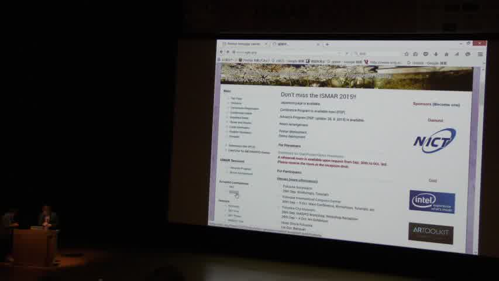Viewport: 499px width, 281px height.
Task: Click the Venues 'more information' link
Action: 303,181
